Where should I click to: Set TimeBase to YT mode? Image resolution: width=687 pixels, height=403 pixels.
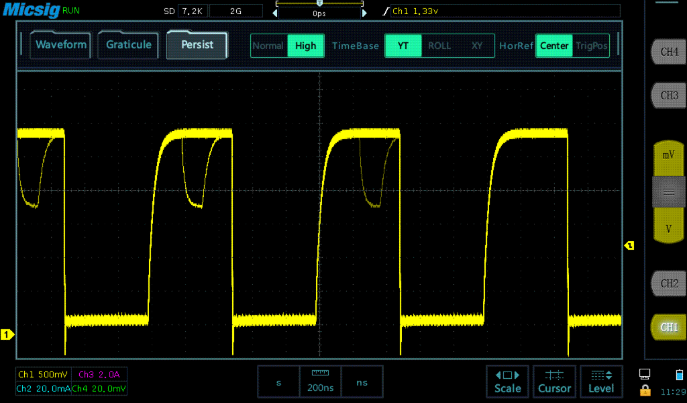[403, 46]
